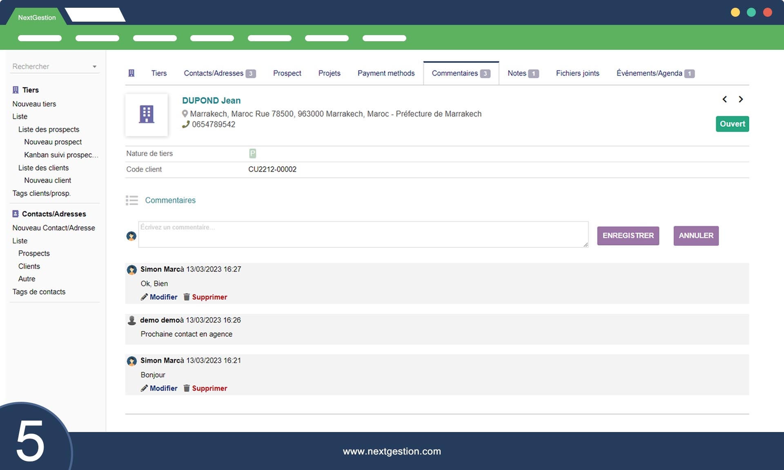Viewport: 784px width, 470px height.
Task: Click trash icon to delete 'Bonjour' comment
Action: pos(187,388)
